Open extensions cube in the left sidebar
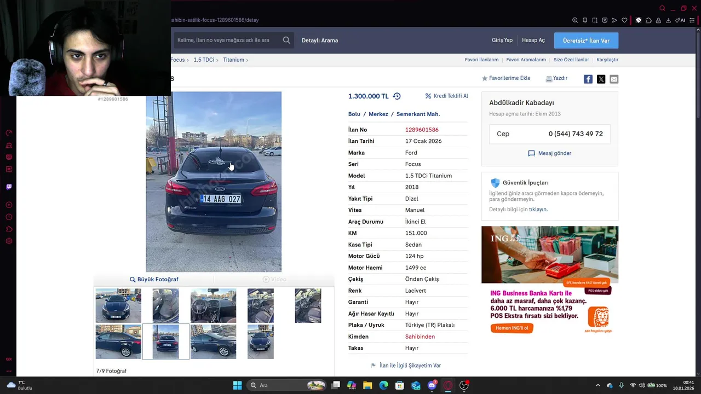 coord(9,229)
